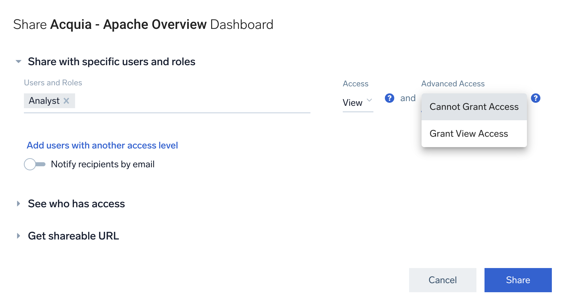Select the Analyst role tag text
567x307 pixels.
click(x=44, y=101)
